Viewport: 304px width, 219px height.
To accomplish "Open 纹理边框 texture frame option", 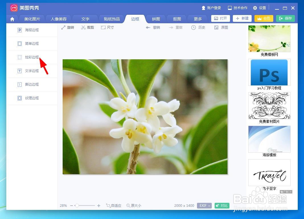I will (x=32, y=98).
